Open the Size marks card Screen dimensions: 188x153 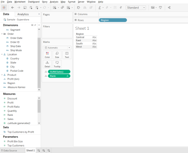tap(57, 55)
